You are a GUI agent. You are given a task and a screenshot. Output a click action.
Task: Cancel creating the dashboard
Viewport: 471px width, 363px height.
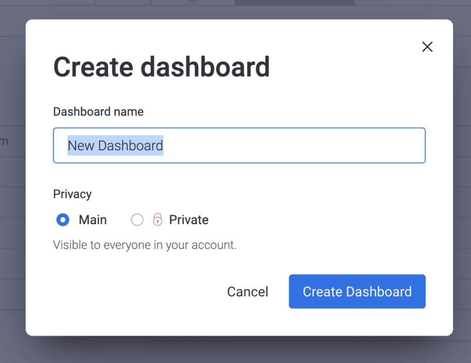(247, 292)
